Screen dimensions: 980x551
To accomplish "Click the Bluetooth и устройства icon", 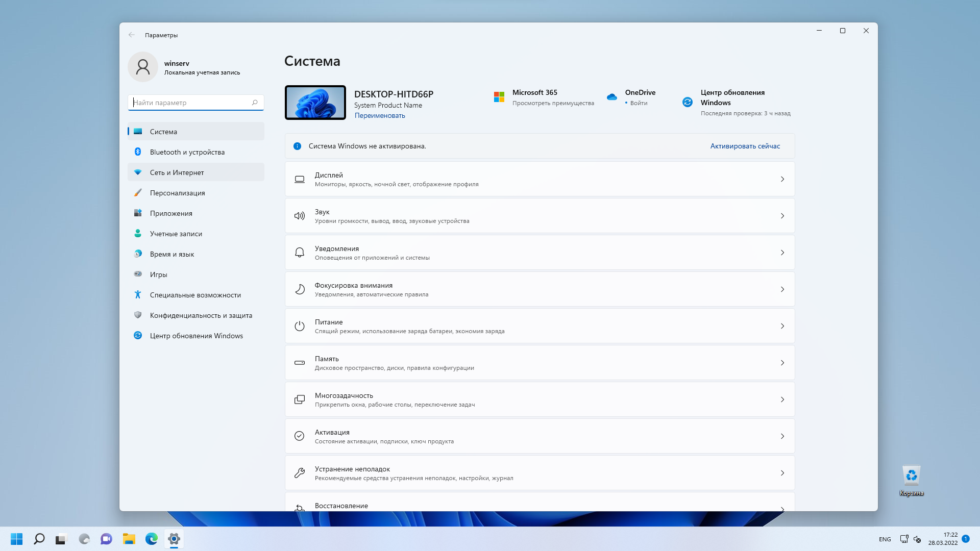I will click(137, 152).
